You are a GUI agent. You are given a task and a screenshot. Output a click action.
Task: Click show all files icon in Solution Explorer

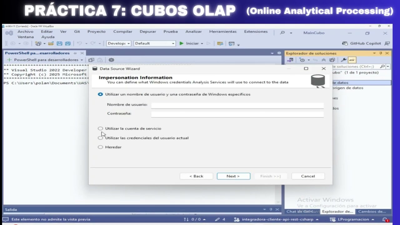(x=332, y=60)
